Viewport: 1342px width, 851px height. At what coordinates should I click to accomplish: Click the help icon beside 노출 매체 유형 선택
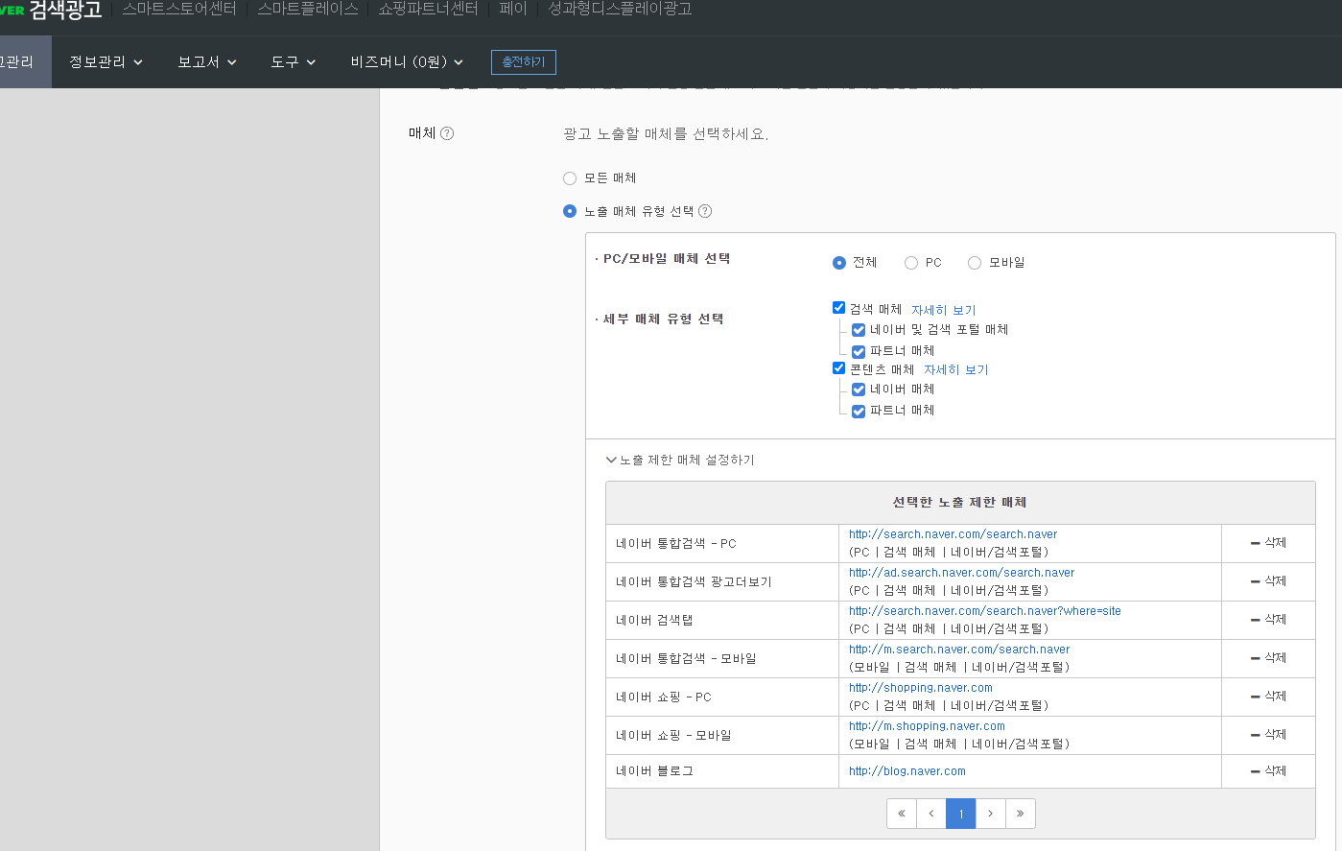[705, 211]
